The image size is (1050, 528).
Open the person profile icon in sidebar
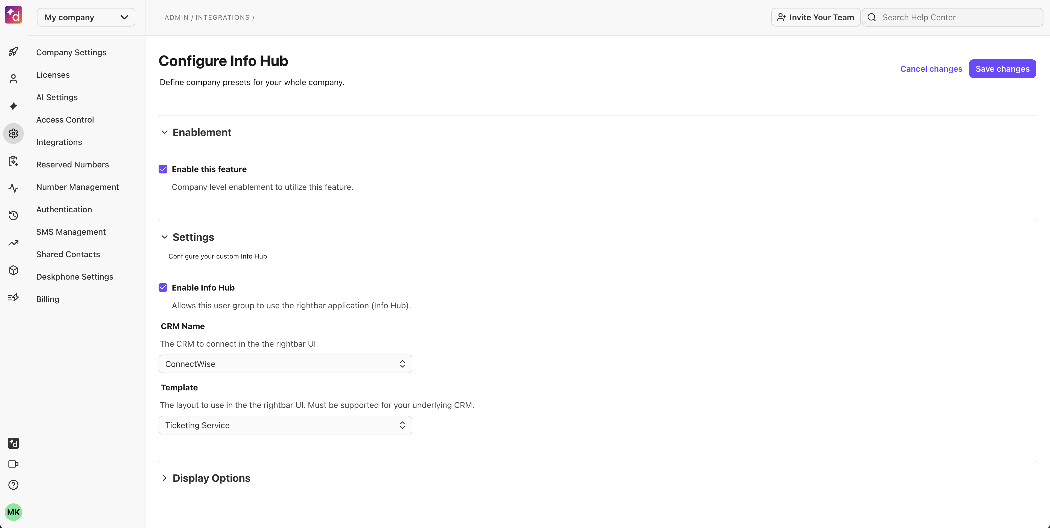tap(13, 79)
